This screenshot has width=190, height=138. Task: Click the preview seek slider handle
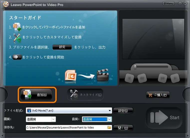pos(135,67)
